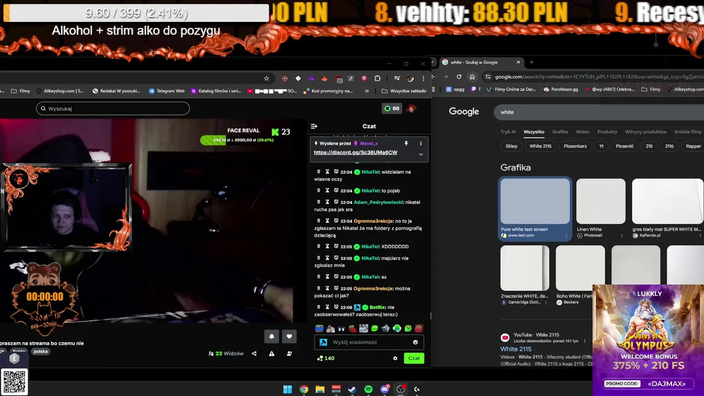Click the gavel moderator badge in chat input
The image size is (704, 396).
click(323, 342)
